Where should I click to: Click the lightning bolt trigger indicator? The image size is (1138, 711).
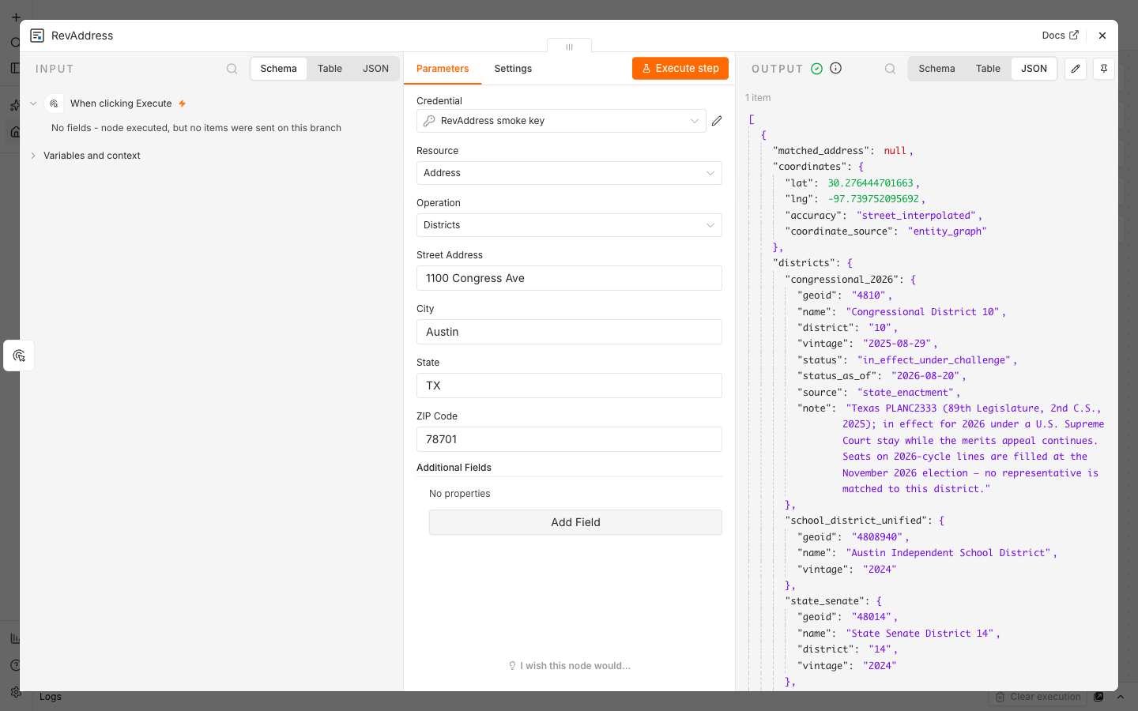pos(183,103)
